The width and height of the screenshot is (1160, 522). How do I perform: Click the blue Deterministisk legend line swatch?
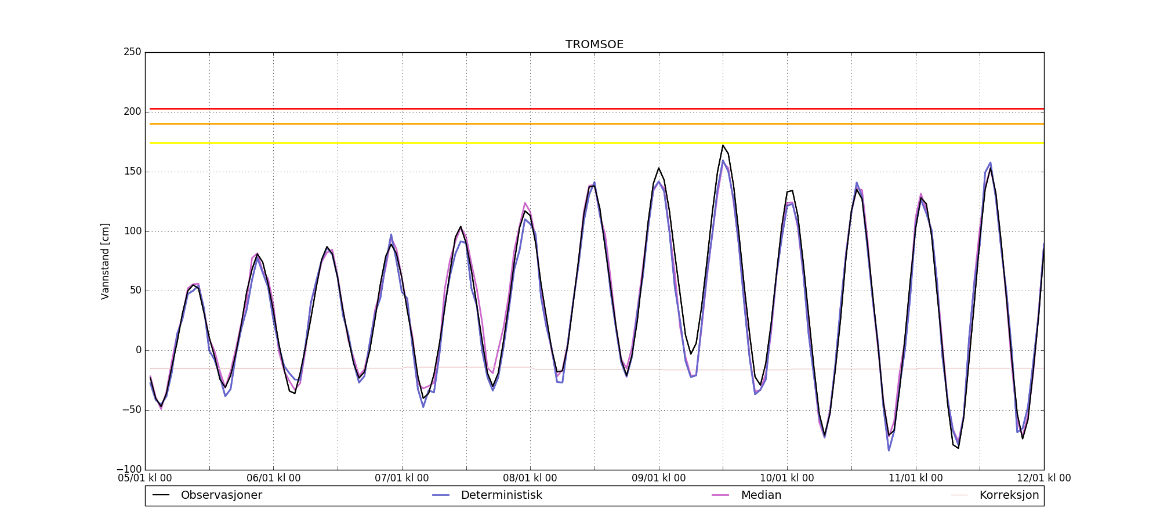[441, 495]
